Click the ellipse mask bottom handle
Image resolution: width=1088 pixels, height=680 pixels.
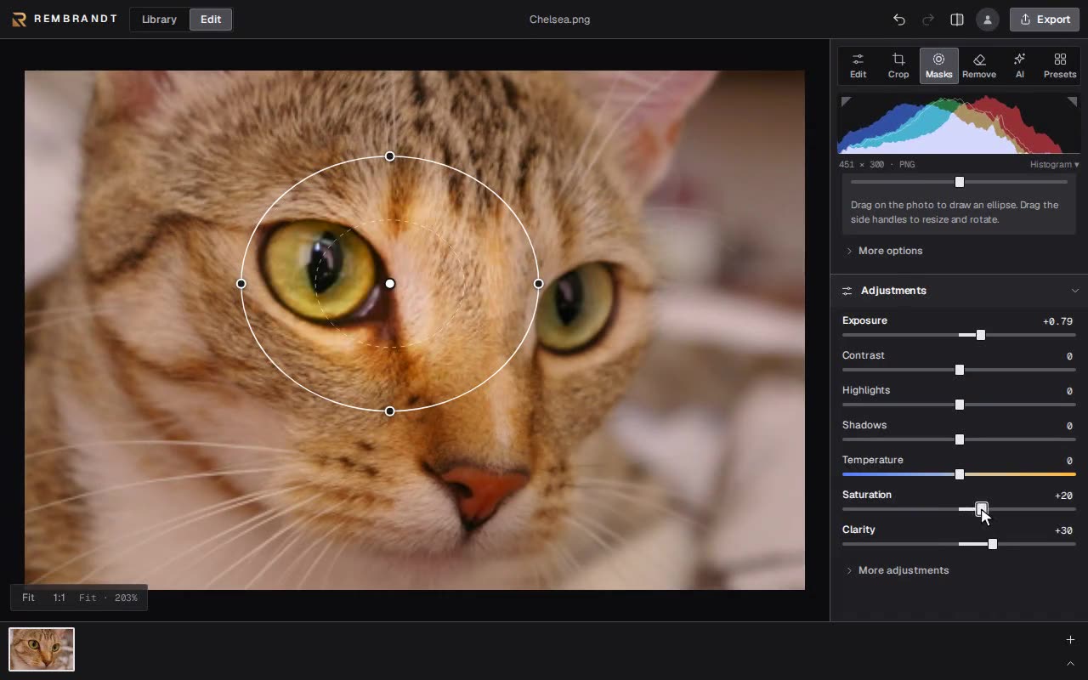tap(390, 411)
